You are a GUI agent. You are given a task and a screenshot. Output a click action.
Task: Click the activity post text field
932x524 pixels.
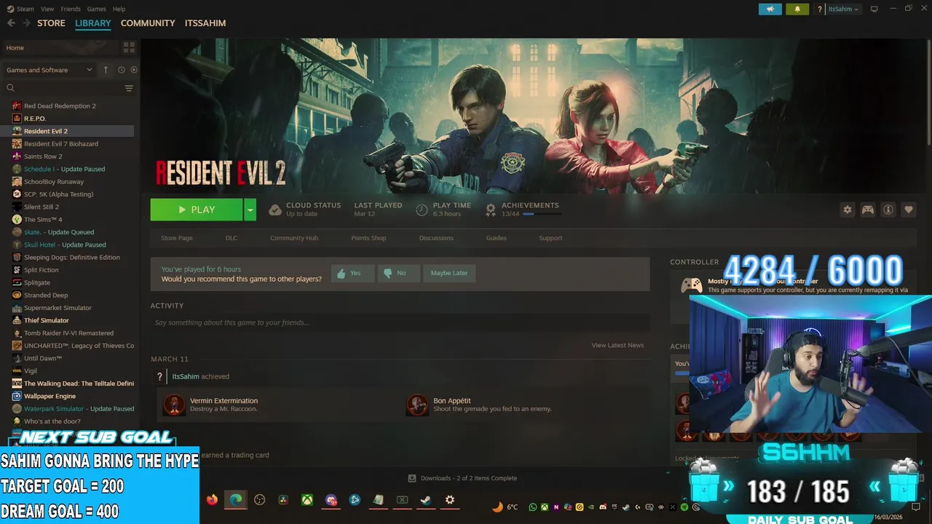(400, 322)
